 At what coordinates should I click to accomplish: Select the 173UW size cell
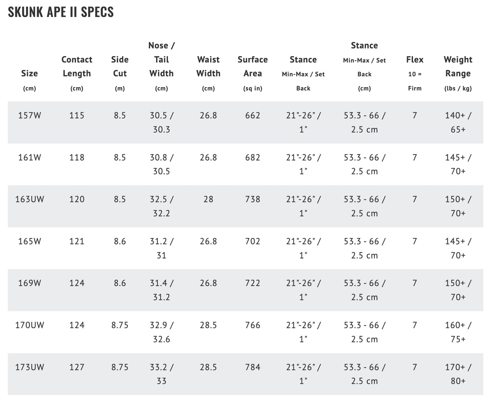[x=30, y=367]
